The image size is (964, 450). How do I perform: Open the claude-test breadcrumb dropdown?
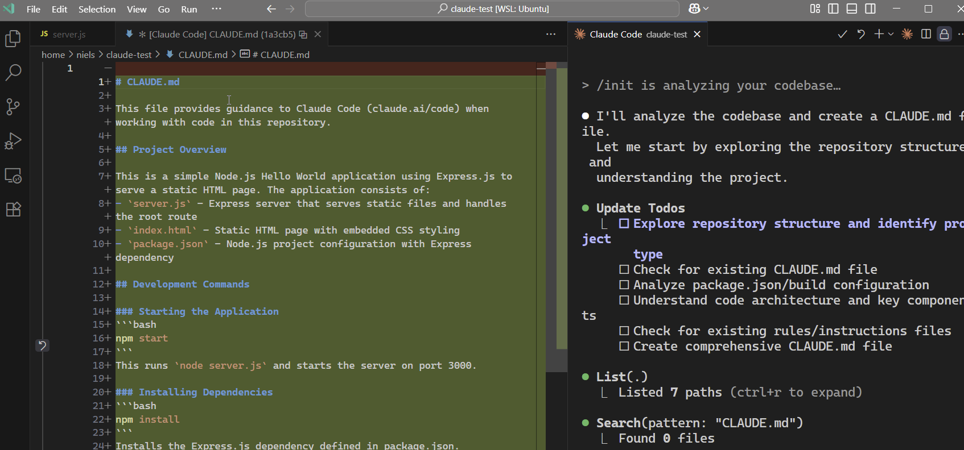129,55
